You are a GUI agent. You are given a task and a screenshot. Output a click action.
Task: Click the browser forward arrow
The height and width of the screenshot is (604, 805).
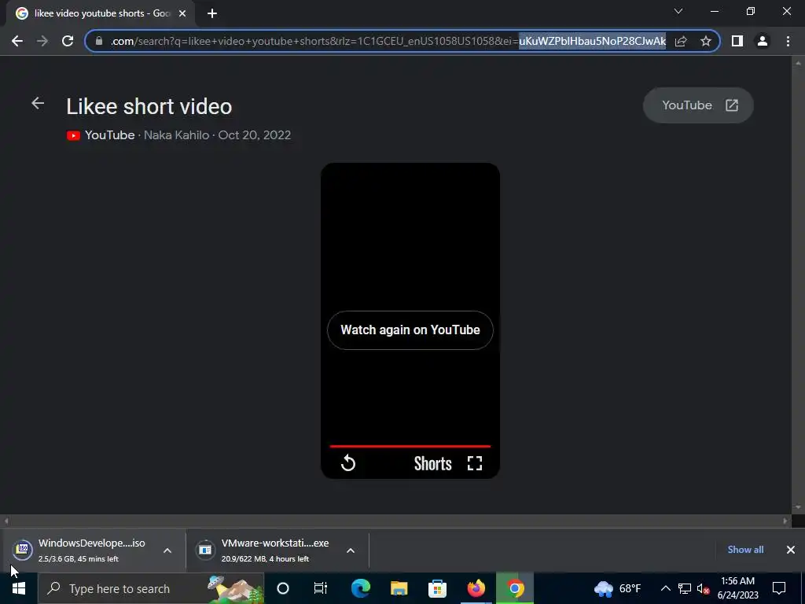pos(42,41)
